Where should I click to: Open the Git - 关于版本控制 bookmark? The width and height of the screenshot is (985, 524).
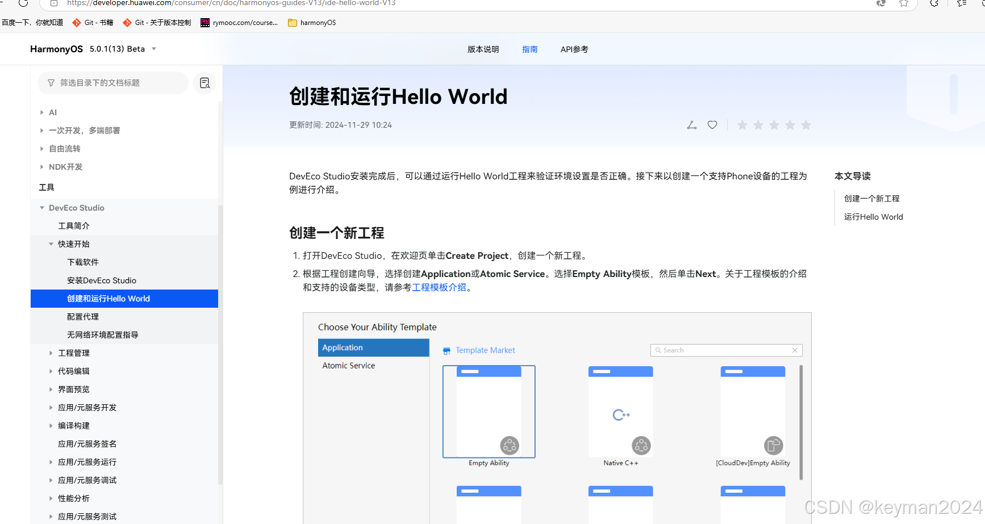[157, 23]
